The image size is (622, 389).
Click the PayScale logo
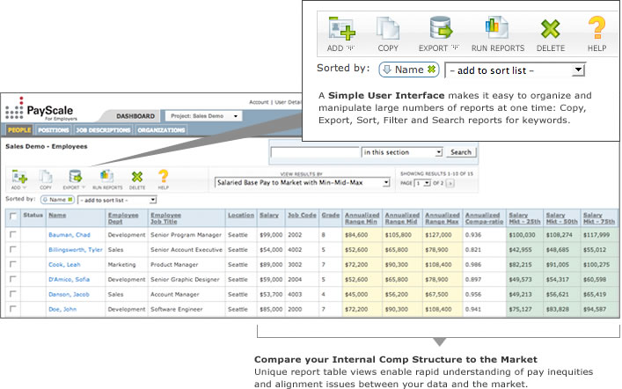[40, 109]
